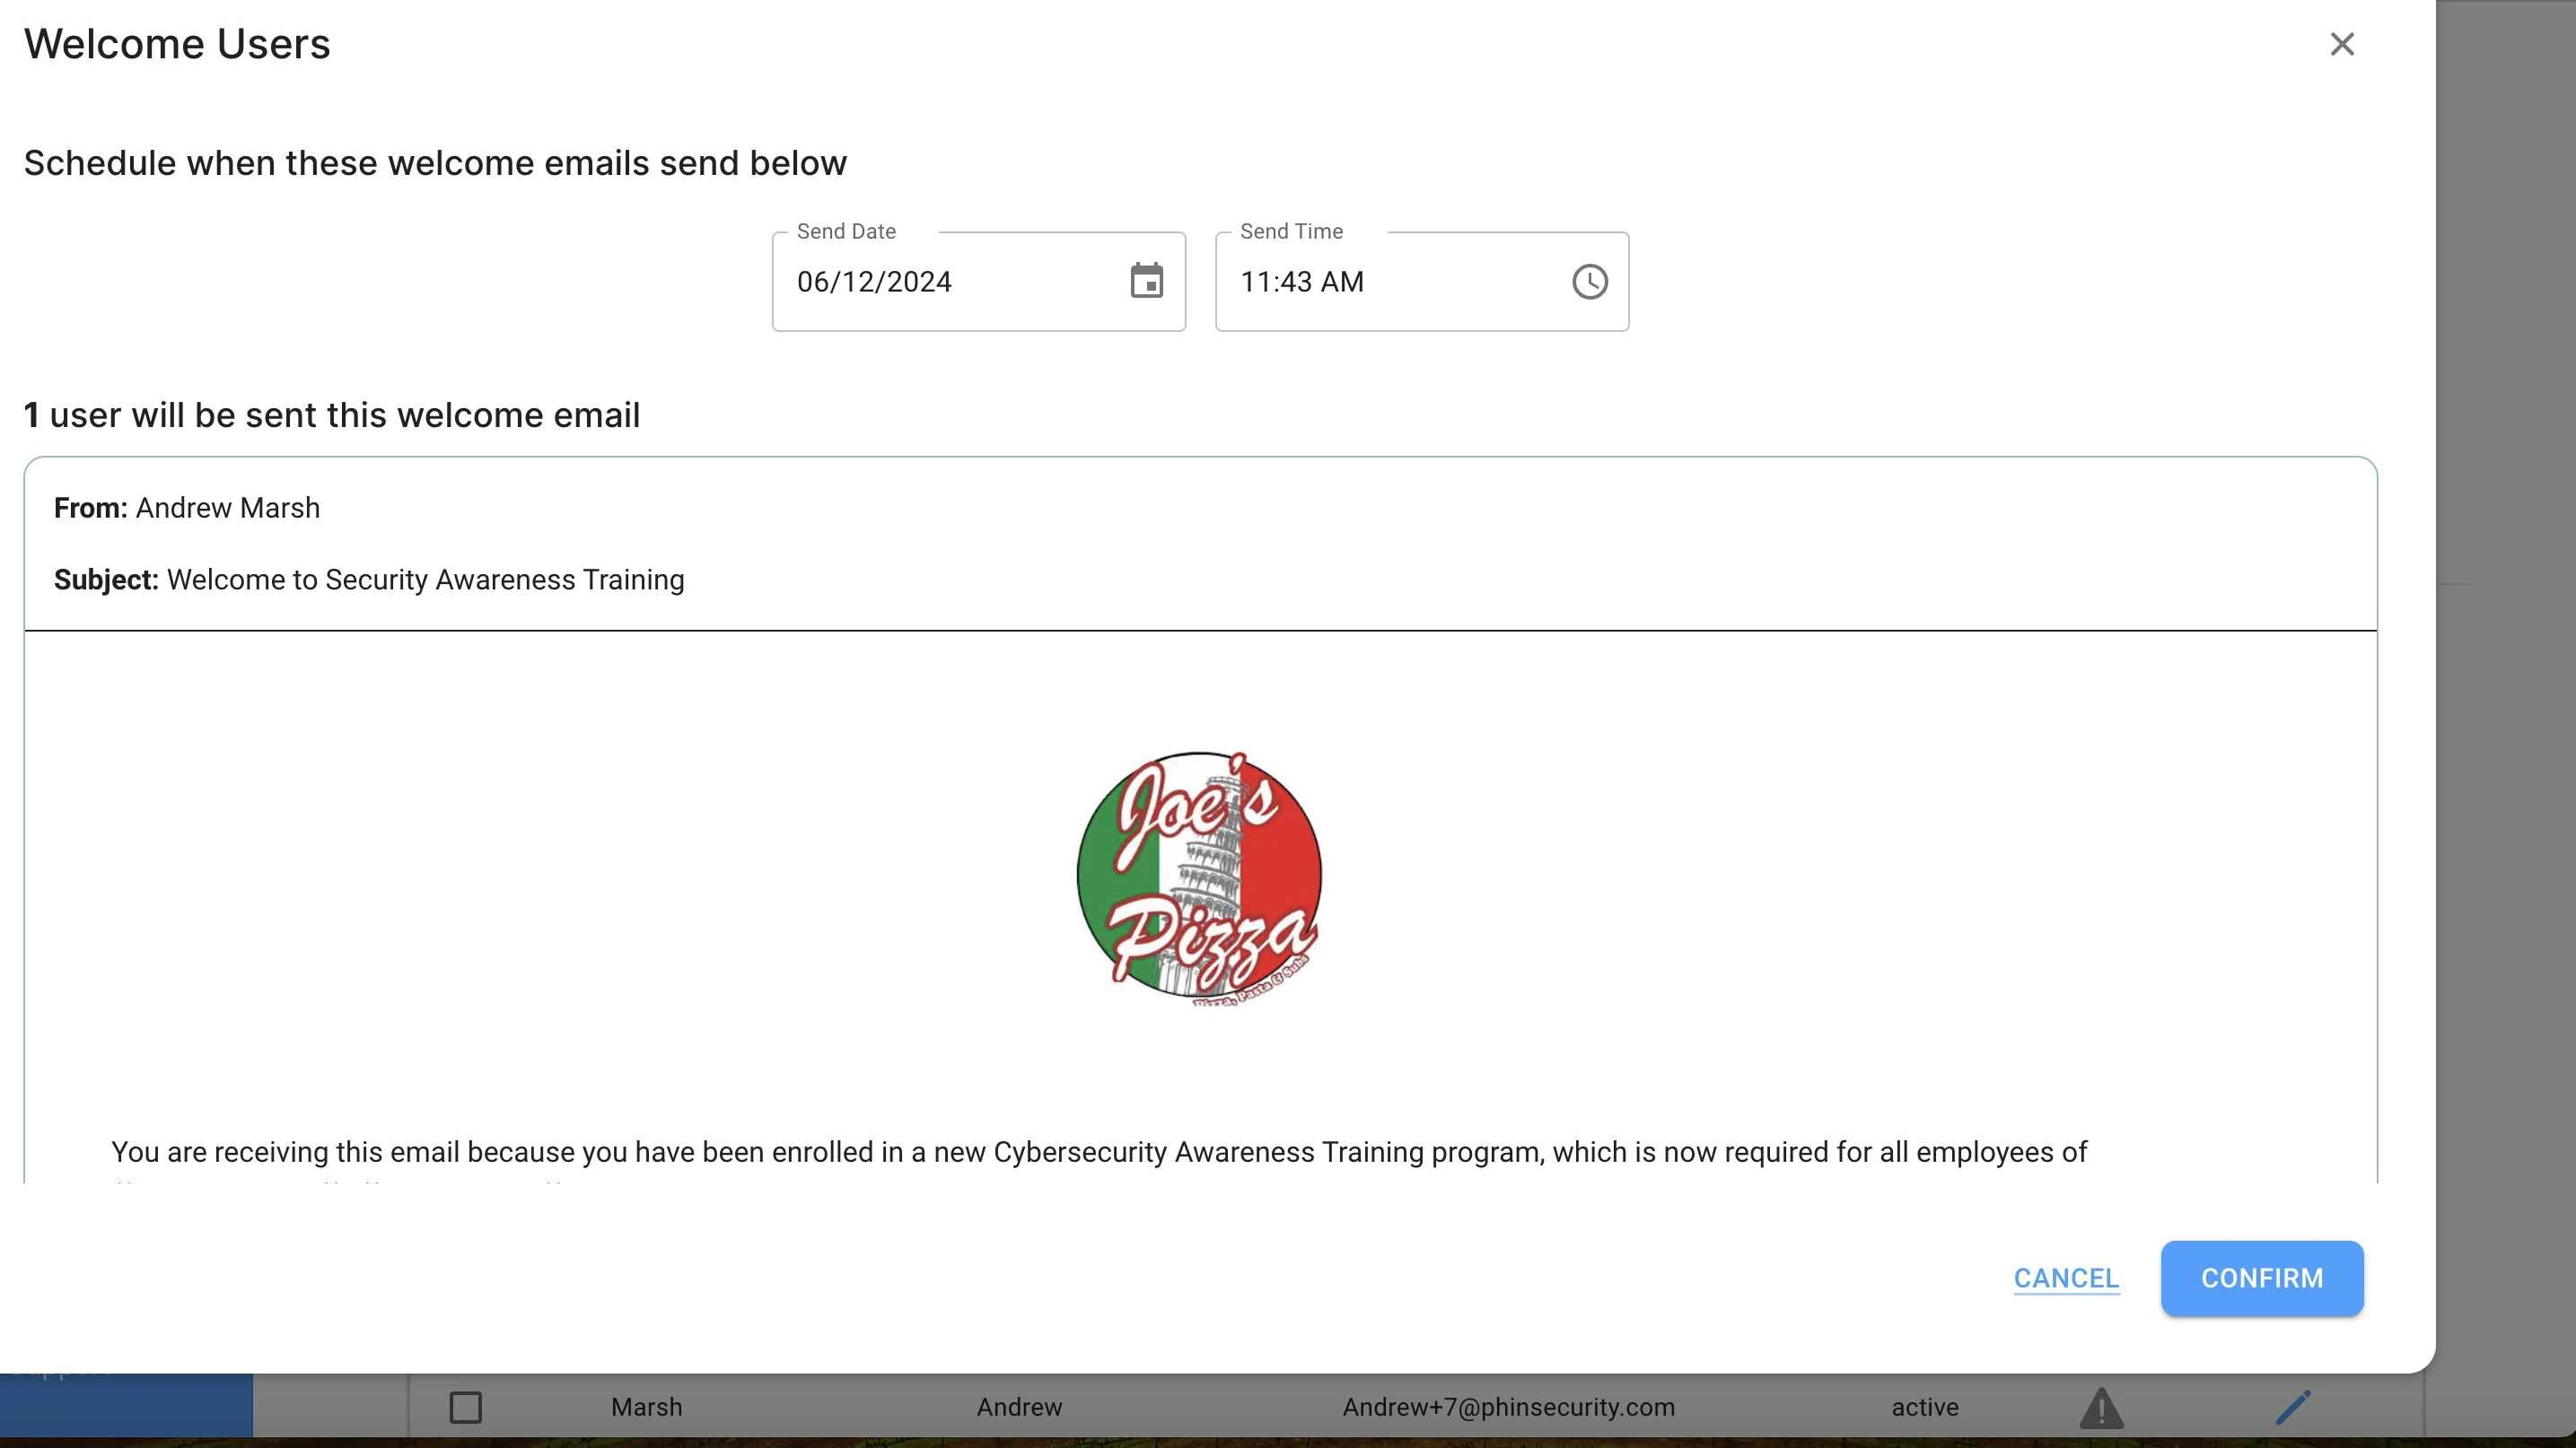The image size is (2576, 1448).
Task: Click the pencil edit icon for Andrew Marsh
Action: point(2292,1407)
